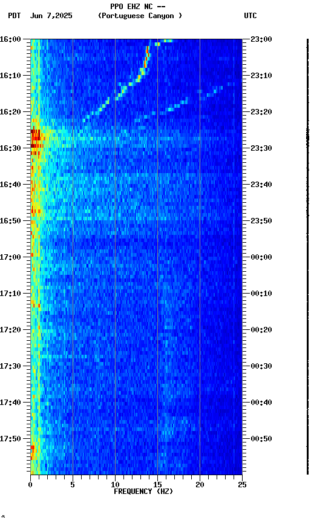Click the '00:20' UTC time label

click(261, 330)
